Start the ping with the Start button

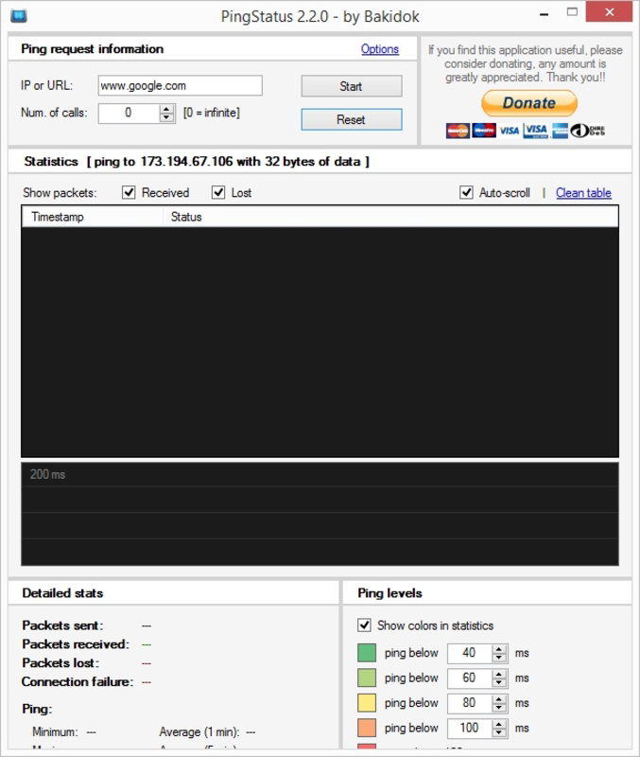coord(351,86)
